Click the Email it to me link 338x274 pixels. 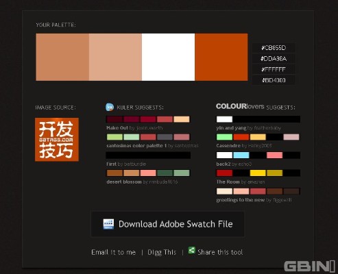tap(114, 252)
